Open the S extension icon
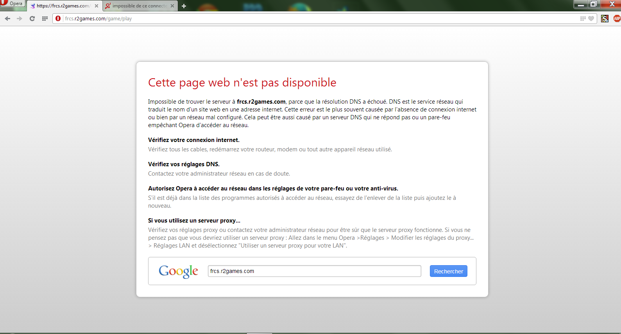 tap(605, 18)
